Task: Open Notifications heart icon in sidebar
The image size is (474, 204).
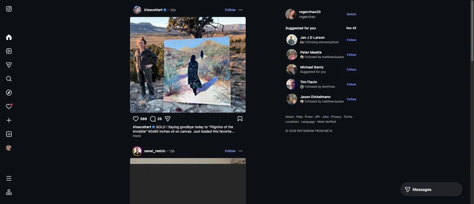Action: 9,106
